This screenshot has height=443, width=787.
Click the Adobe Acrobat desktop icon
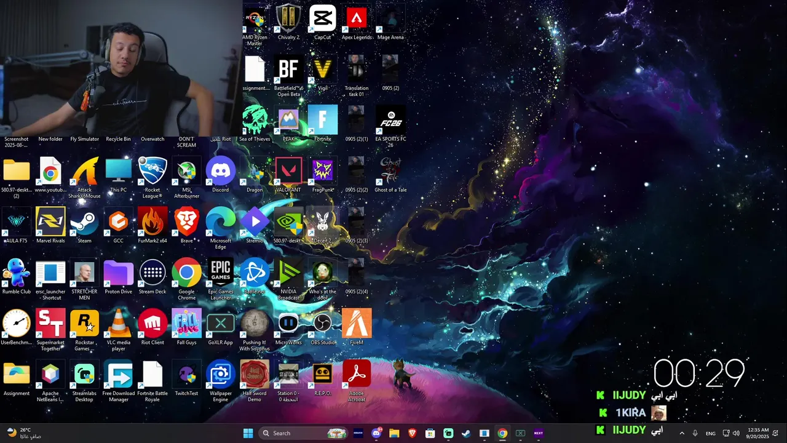pyautogui.click(x=357, y=375)
